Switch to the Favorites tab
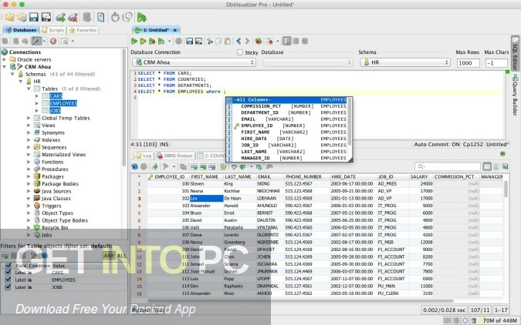 pos(83,30)
